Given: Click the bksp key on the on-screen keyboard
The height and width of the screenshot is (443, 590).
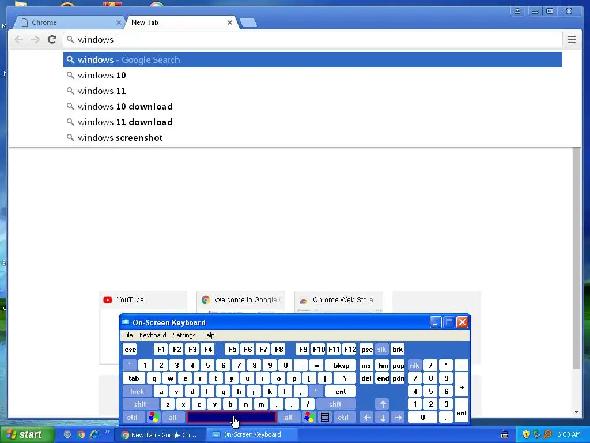Looking at the screenshot, I should (341, 365).
